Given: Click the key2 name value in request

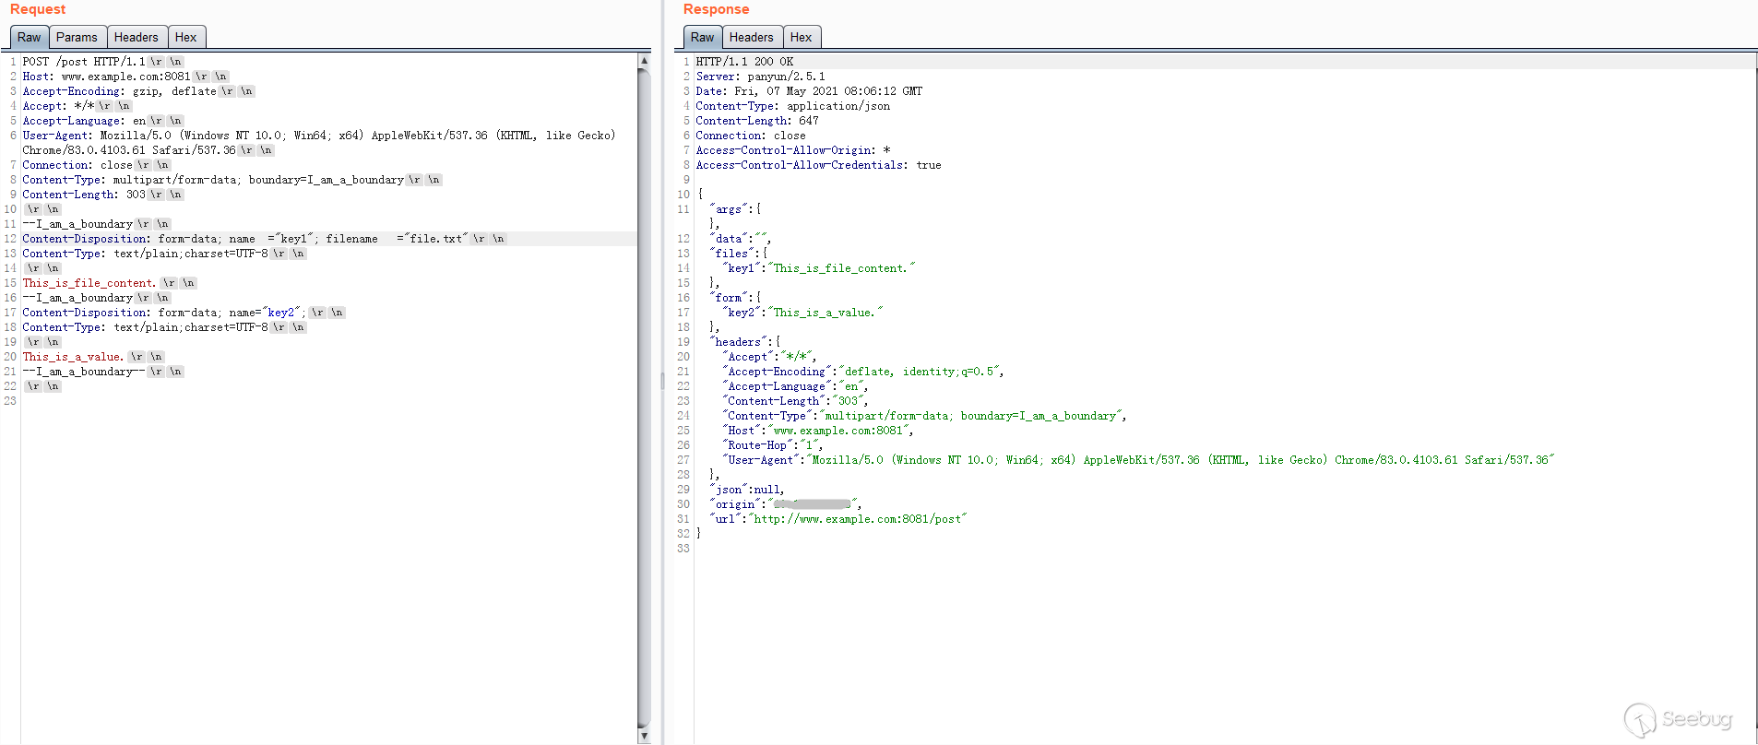Looking at the screenshot, I should tap(280, 313).
